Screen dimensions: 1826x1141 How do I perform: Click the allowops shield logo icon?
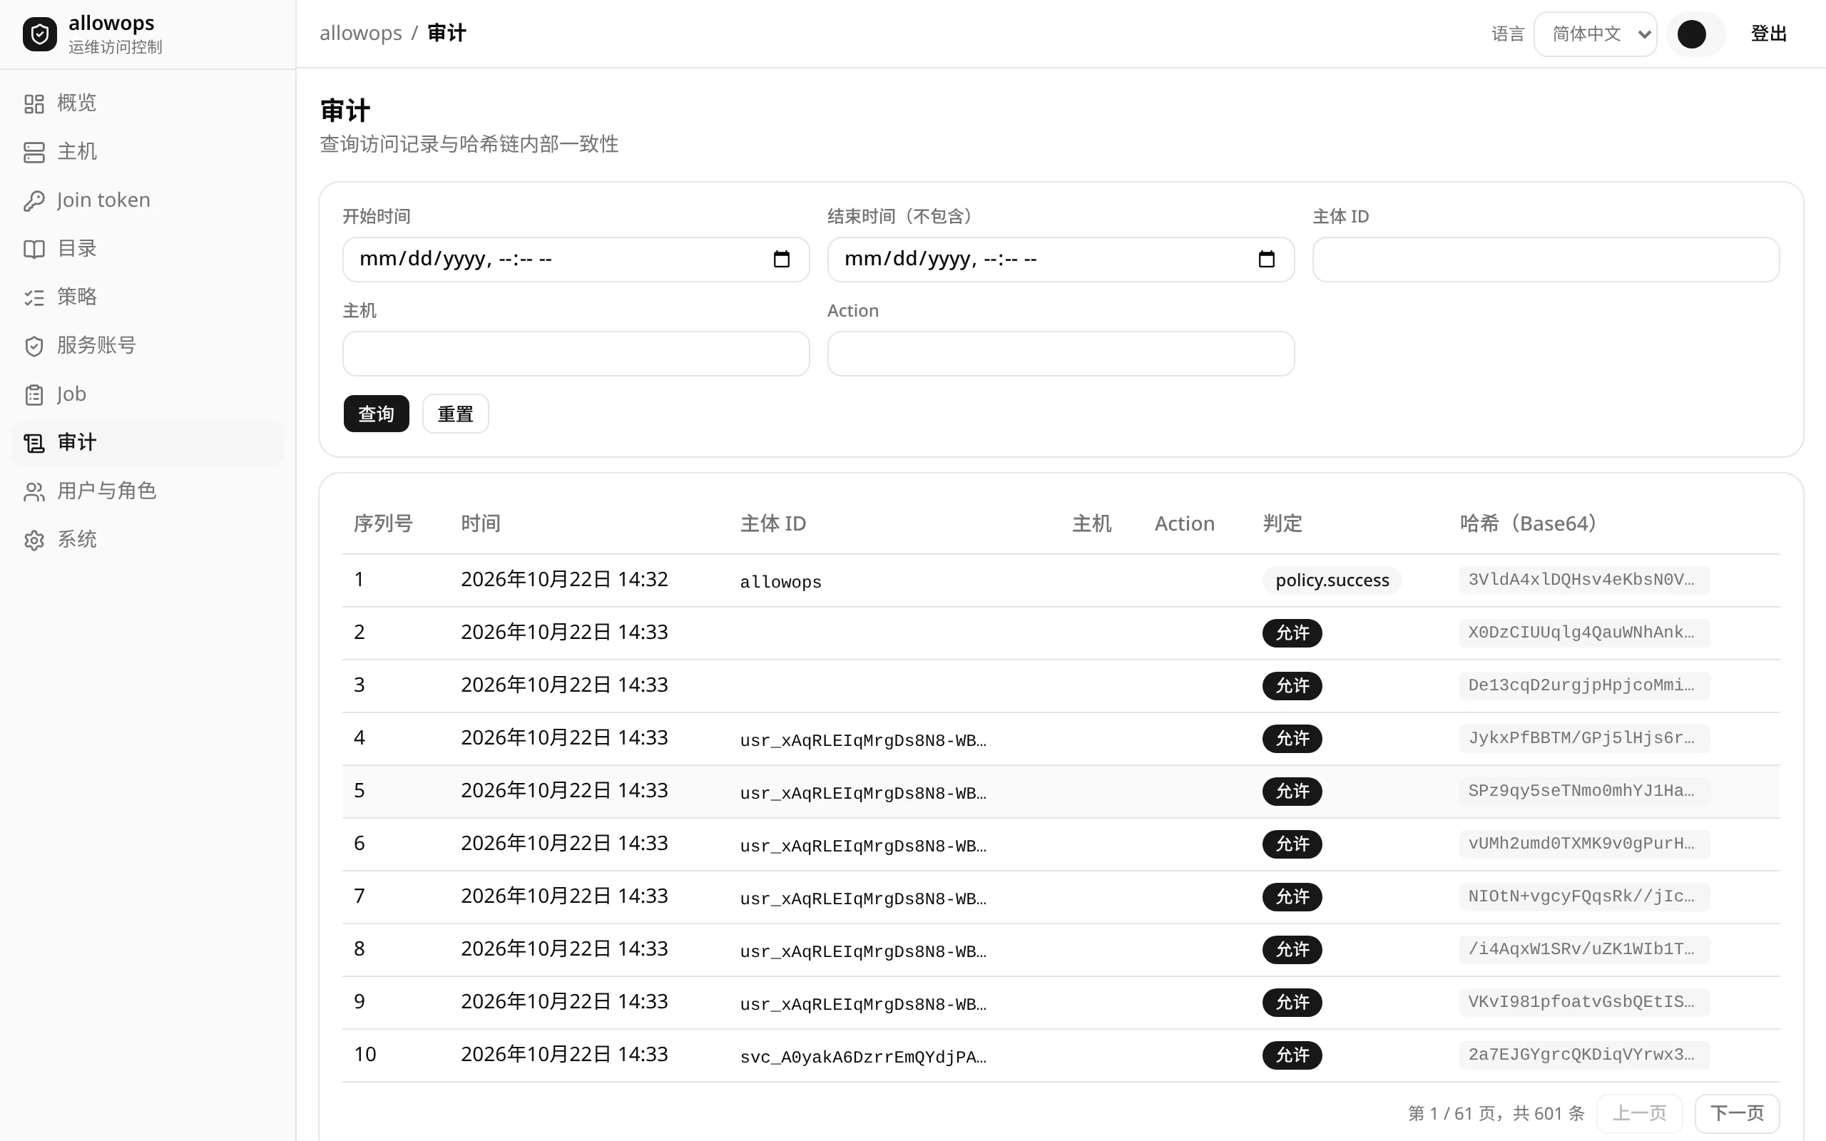click(x=40, y=34)
